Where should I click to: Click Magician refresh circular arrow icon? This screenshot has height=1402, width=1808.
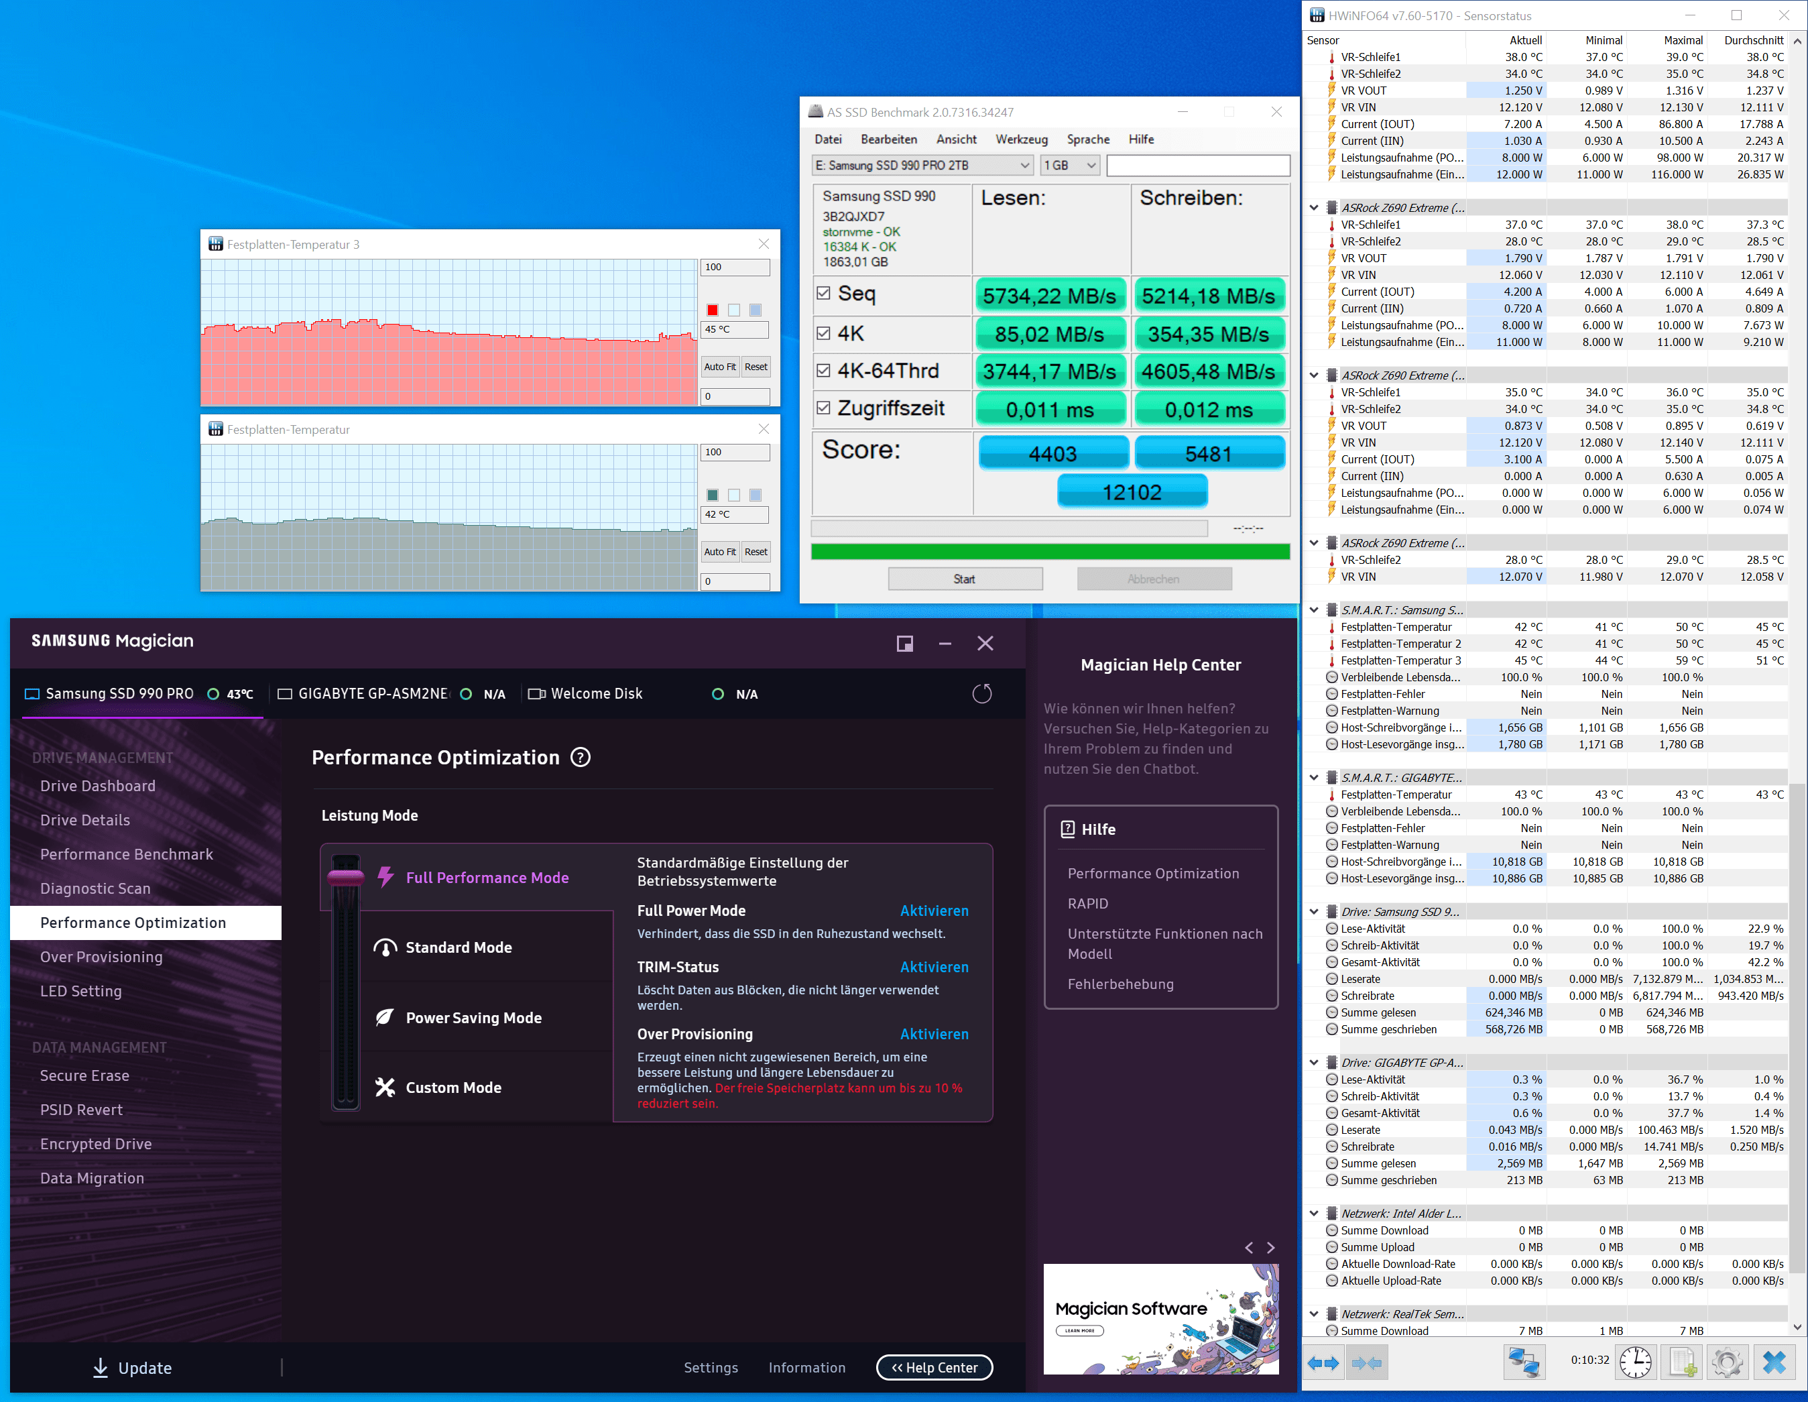pyautogui.click(x=982, y=693)
